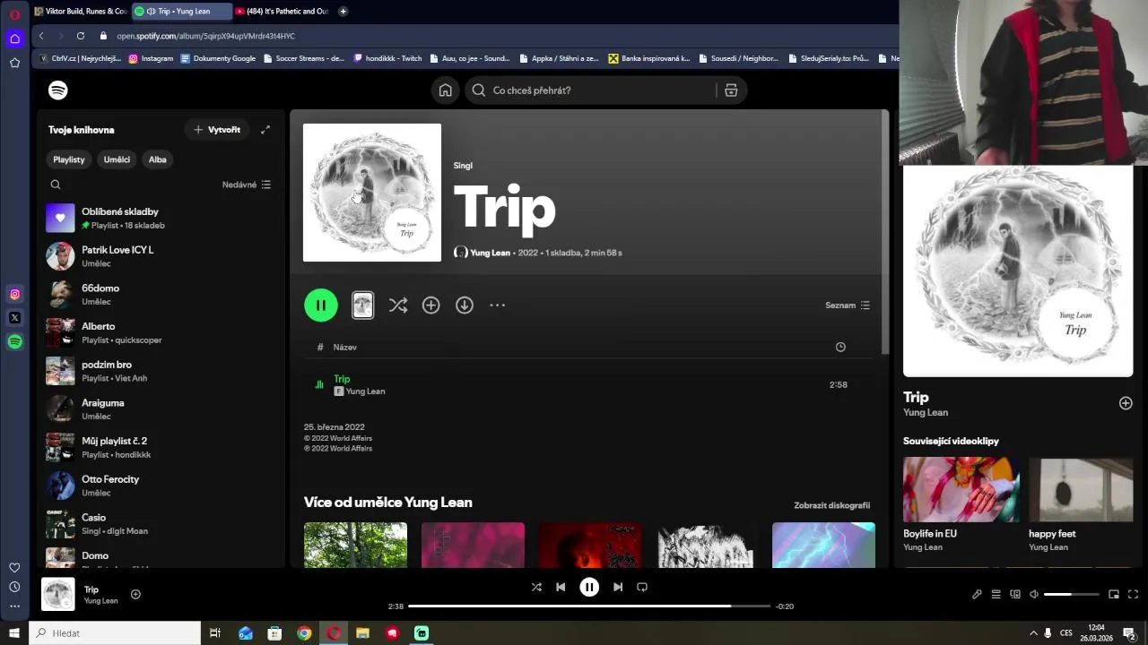Click the Název column header
Screen dimensions: 1148x645
[x=345, y=347]
